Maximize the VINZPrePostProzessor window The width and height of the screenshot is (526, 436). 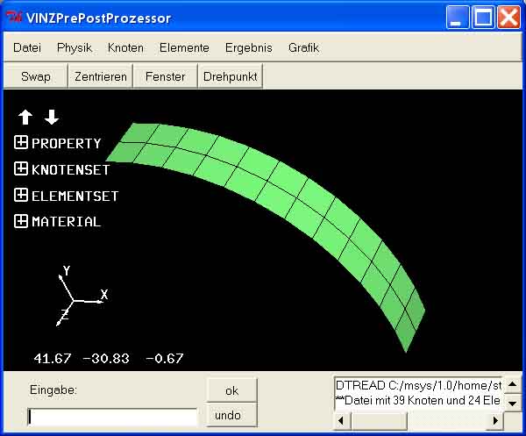point(483,18)
